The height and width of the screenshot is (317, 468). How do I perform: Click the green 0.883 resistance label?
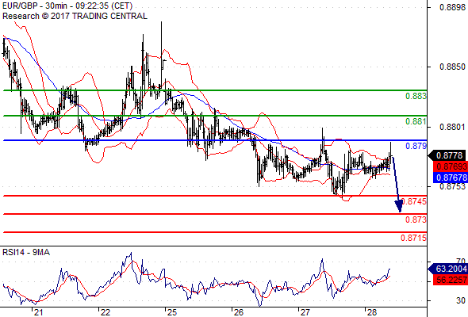(x=416, y=96)
